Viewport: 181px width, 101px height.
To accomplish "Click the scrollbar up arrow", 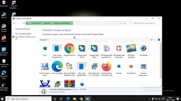I will tap(161, 43).
